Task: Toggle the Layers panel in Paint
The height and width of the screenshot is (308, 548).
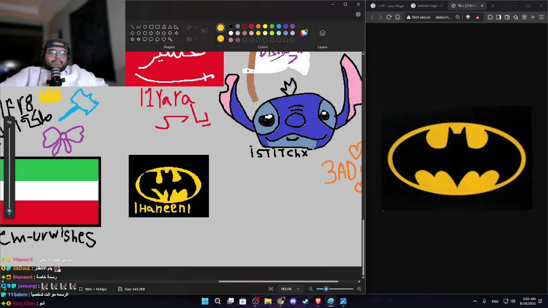Action: (x=322, y=33)
